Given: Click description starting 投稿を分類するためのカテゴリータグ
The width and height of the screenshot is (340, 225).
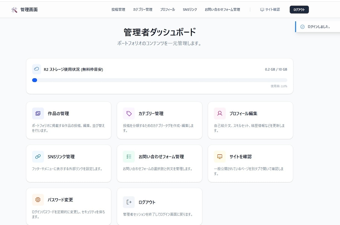Looking at the screenshot, I should point(158,128).
